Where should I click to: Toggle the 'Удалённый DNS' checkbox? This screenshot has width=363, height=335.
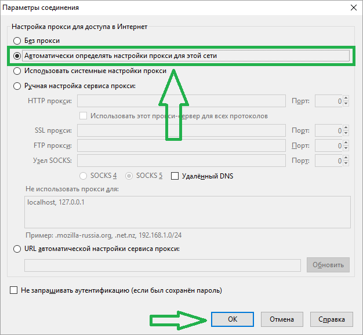(175, 176)
